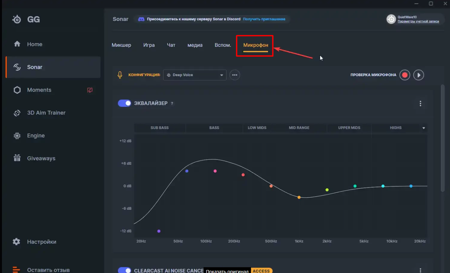Click the HIGHS band header
450x273 pixels.
point(396,128)
